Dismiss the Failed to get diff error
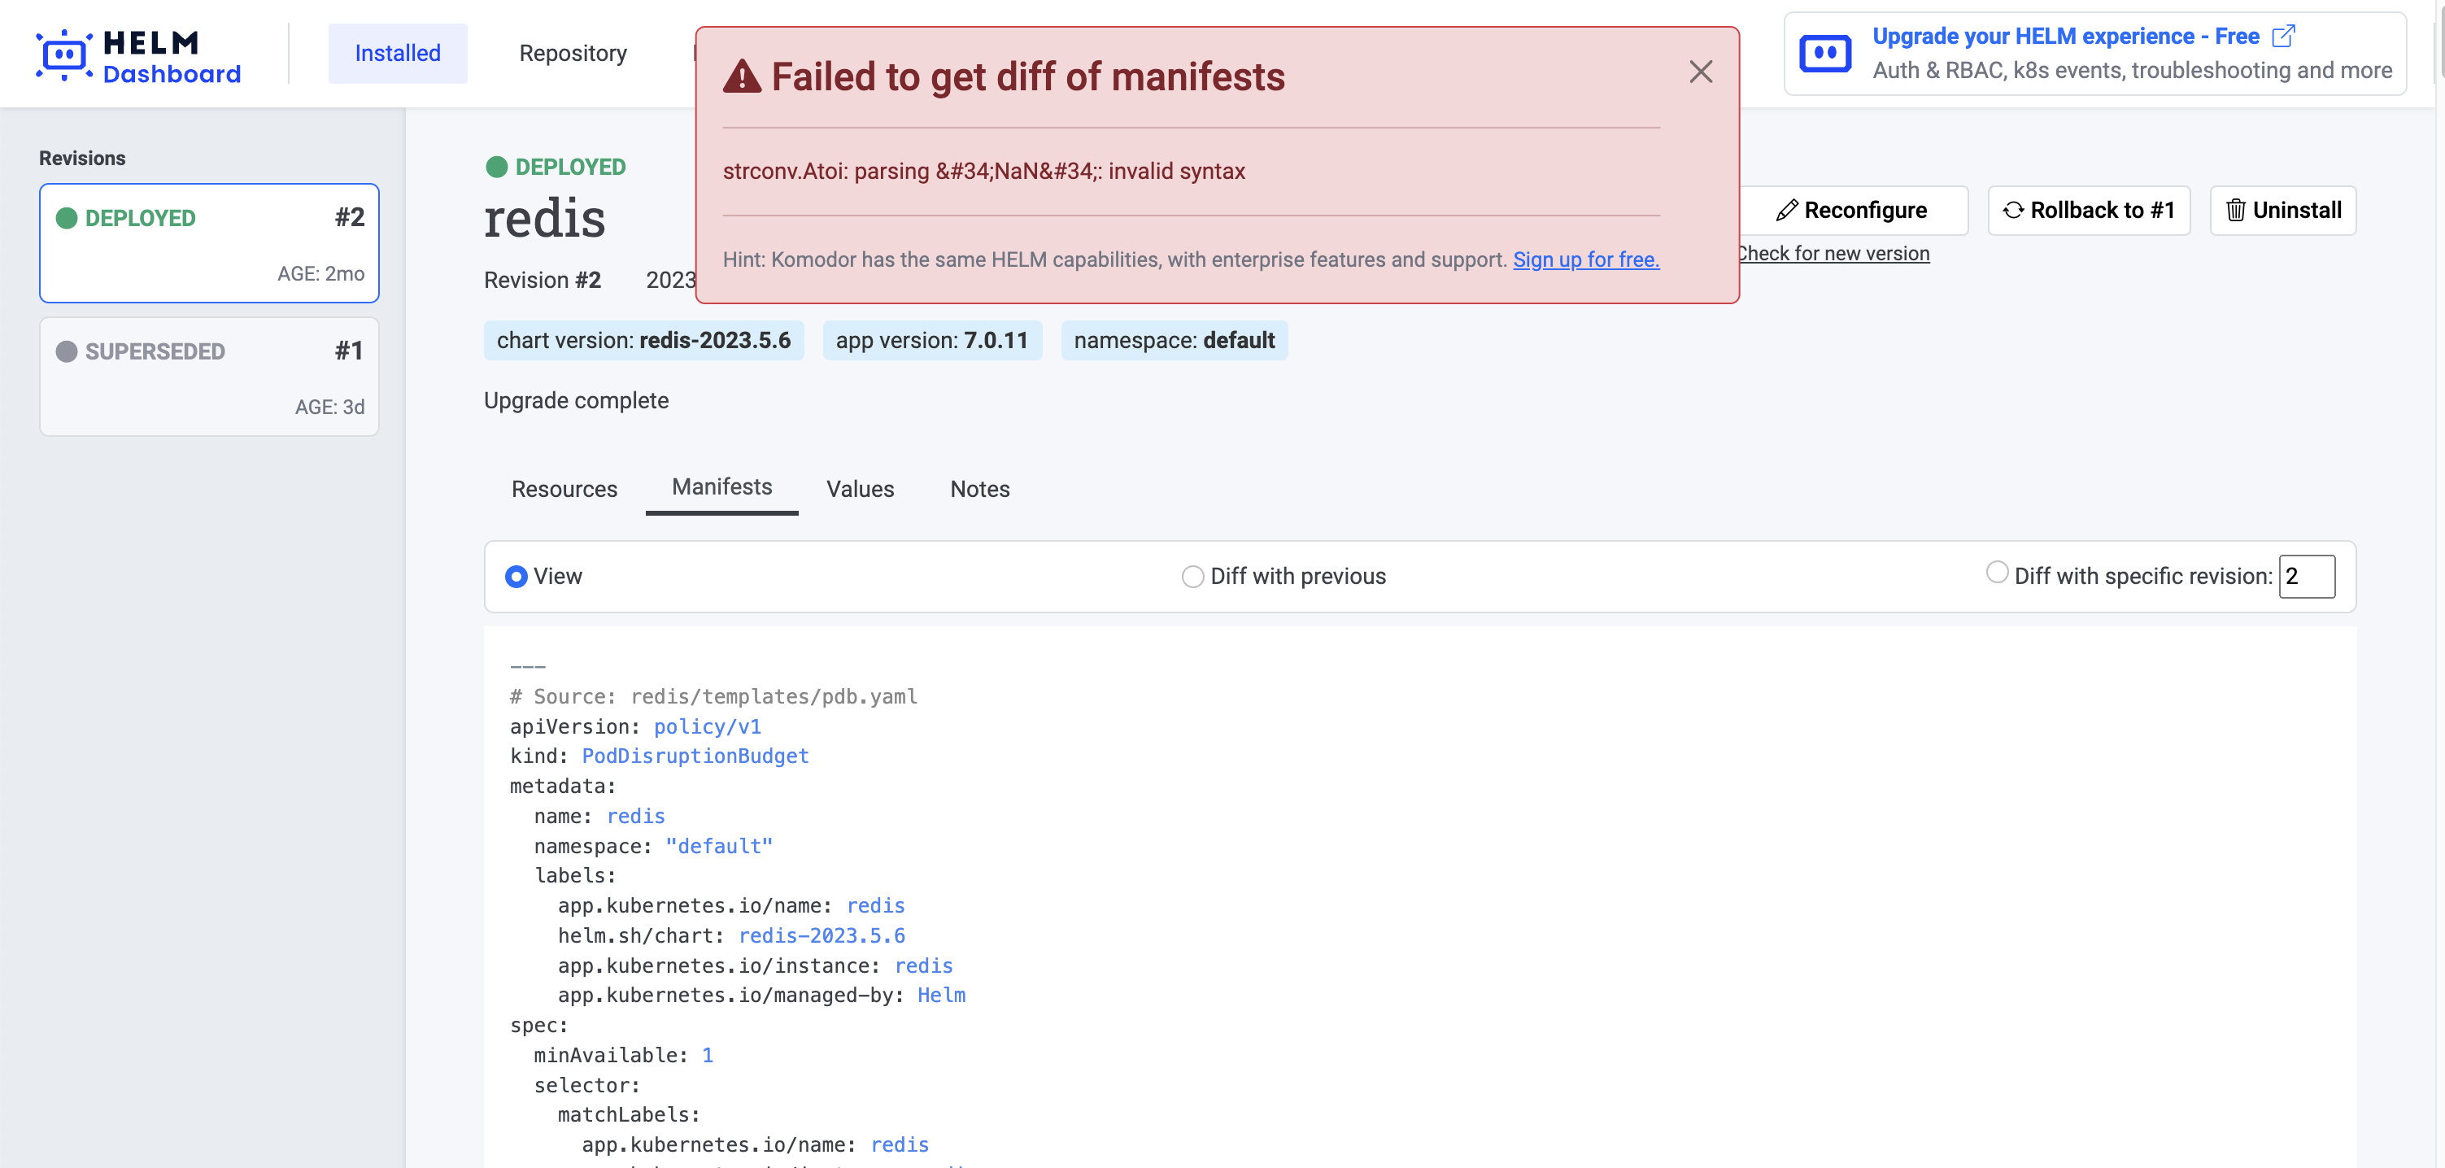This screenshot has width=2445, height=1168. 1700,72
